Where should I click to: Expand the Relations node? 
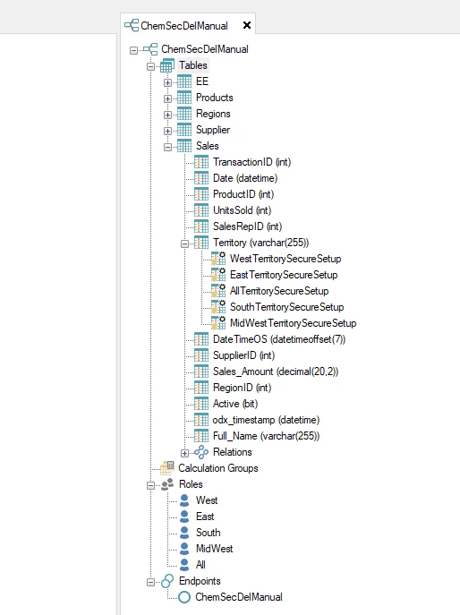point(184,453)
